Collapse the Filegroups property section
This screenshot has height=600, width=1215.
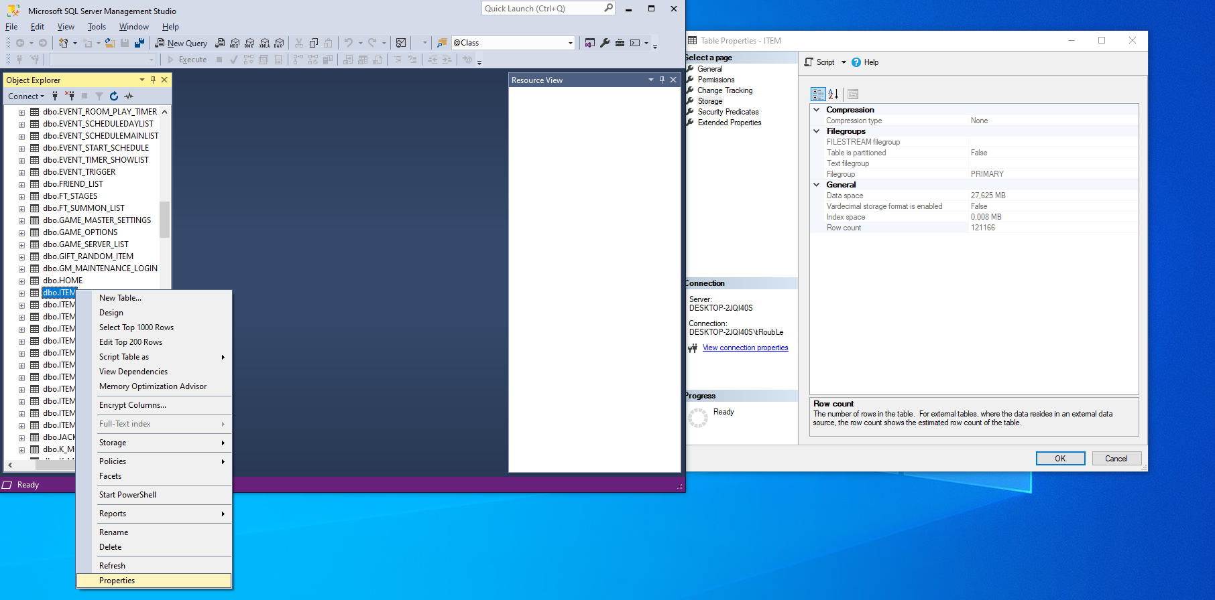coord(817,131)
